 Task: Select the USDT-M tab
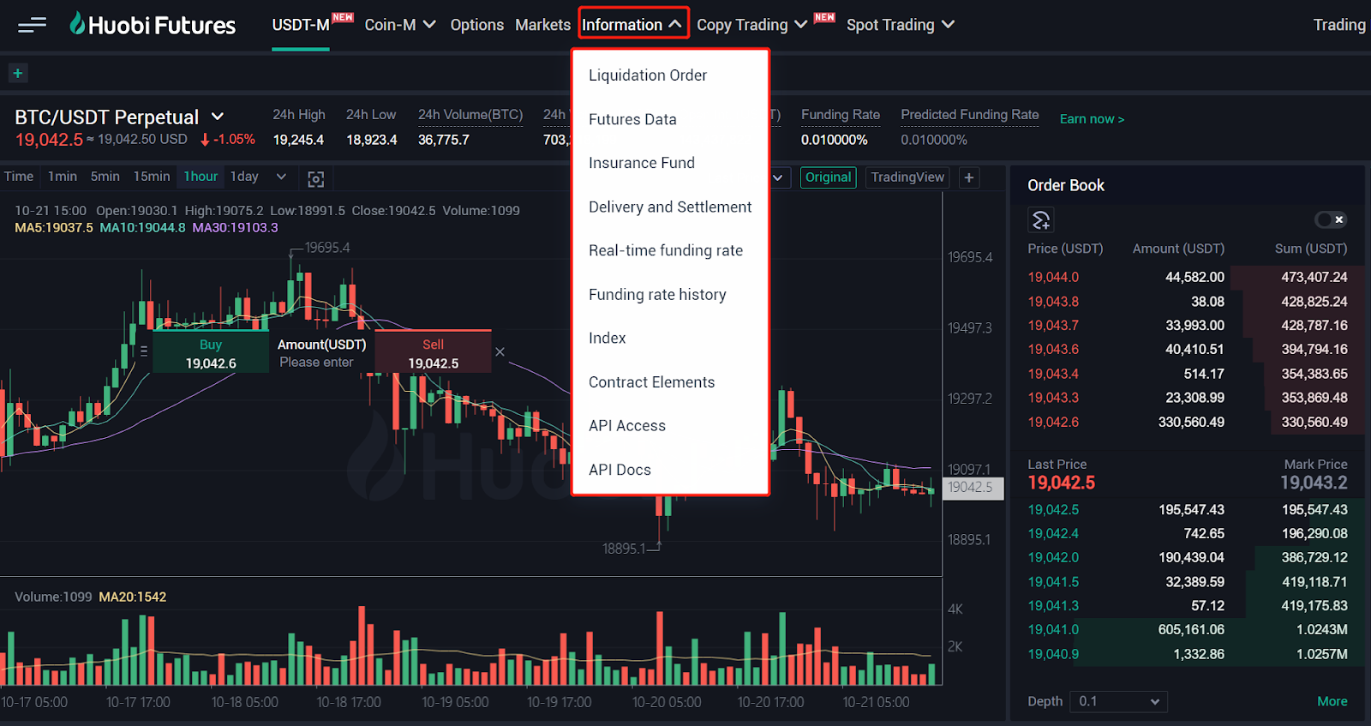click(301, 25)
